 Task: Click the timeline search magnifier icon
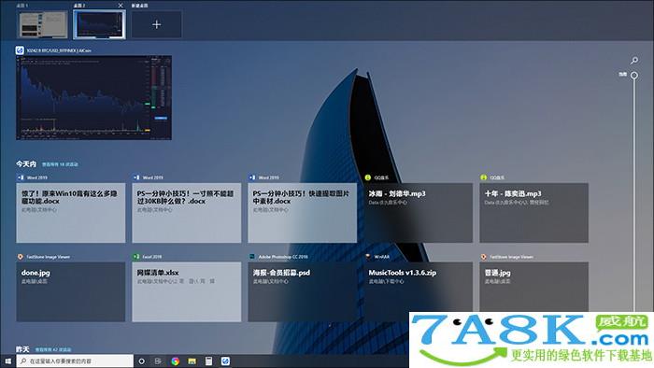point(634,61)
